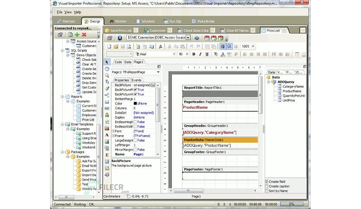Image resolution: width=361 pixels, height=209 pixels.
Task: Expand the Font property node
Action: tap(113, 131)
